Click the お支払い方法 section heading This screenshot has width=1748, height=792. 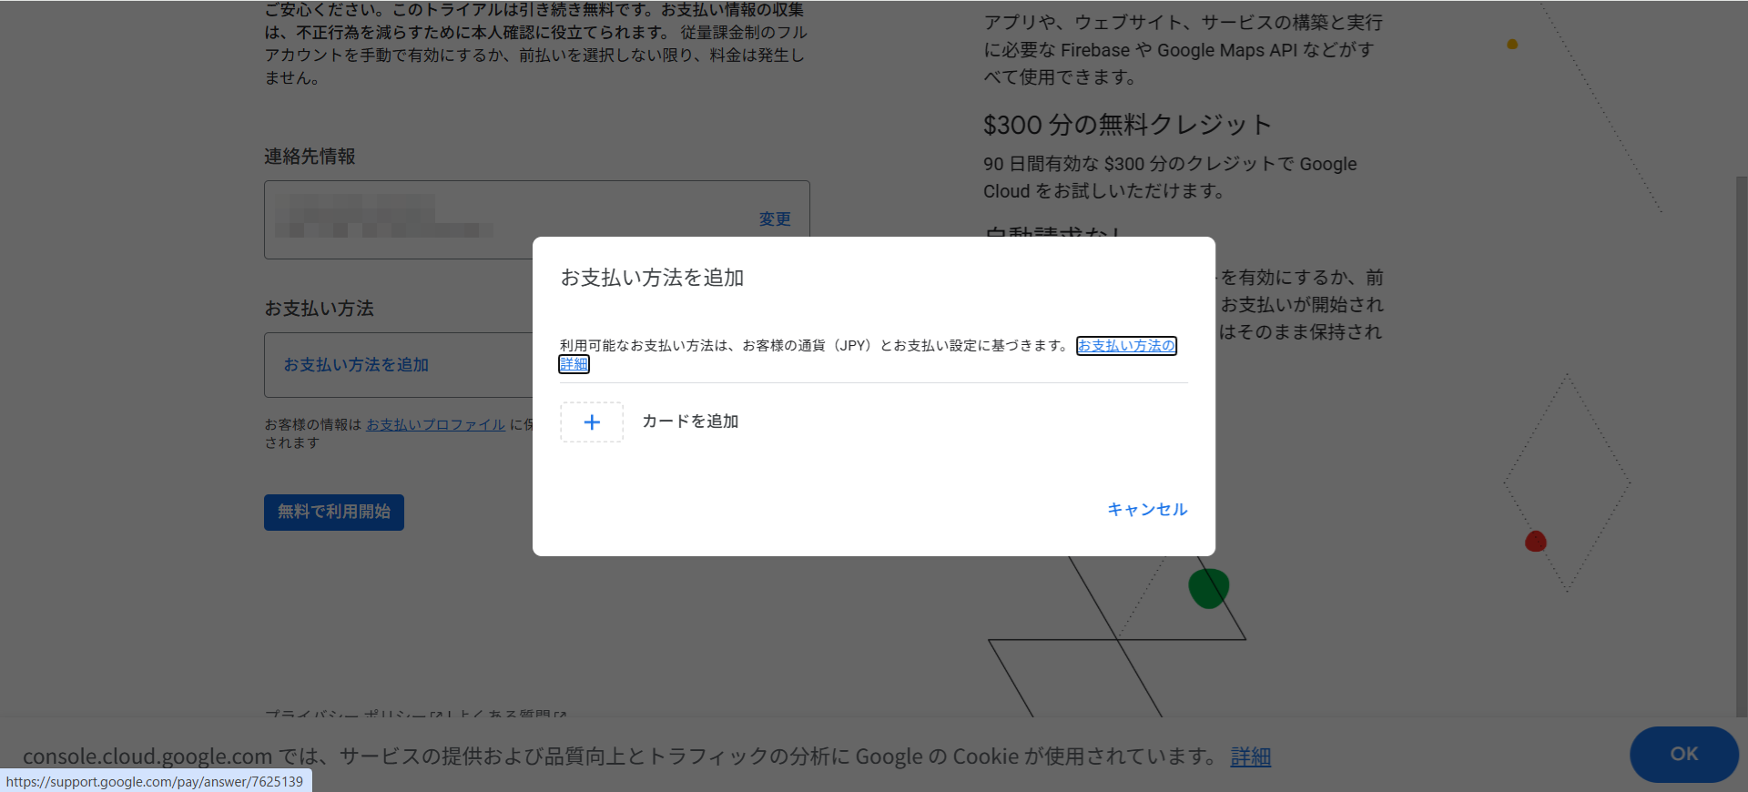pos(319,309)
